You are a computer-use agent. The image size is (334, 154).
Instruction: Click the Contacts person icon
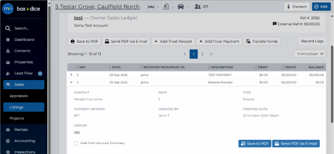pos(8,51)
